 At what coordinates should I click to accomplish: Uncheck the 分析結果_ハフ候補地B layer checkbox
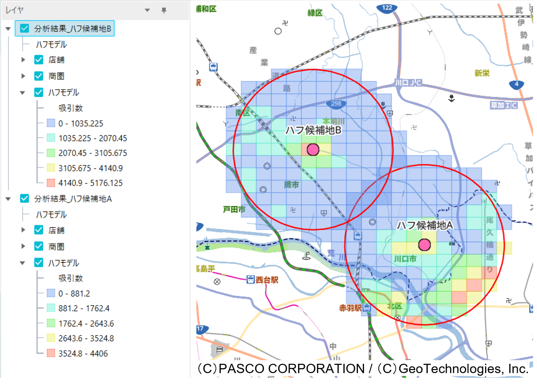(x=24, y=28)
